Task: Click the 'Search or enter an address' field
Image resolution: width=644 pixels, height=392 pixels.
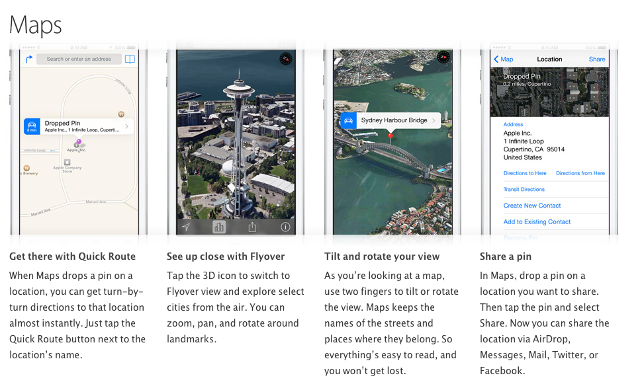Action: (79, 59)
